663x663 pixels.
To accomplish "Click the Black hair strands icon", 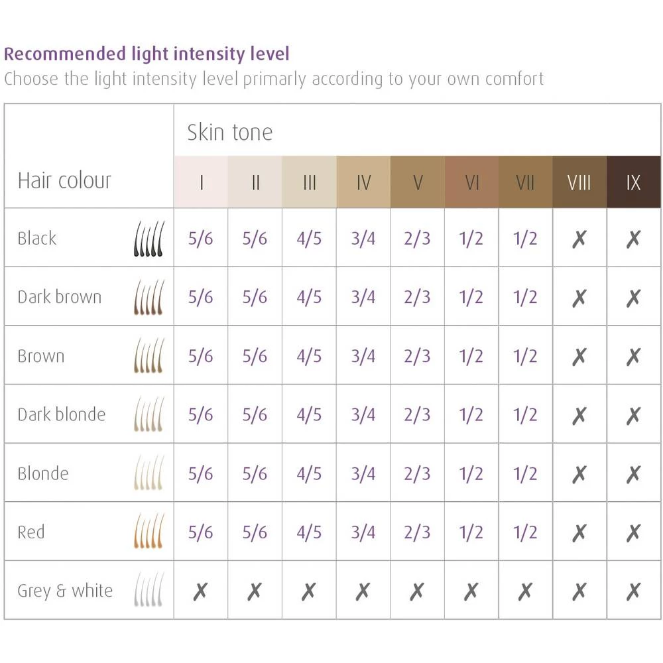I will (149, 239).
